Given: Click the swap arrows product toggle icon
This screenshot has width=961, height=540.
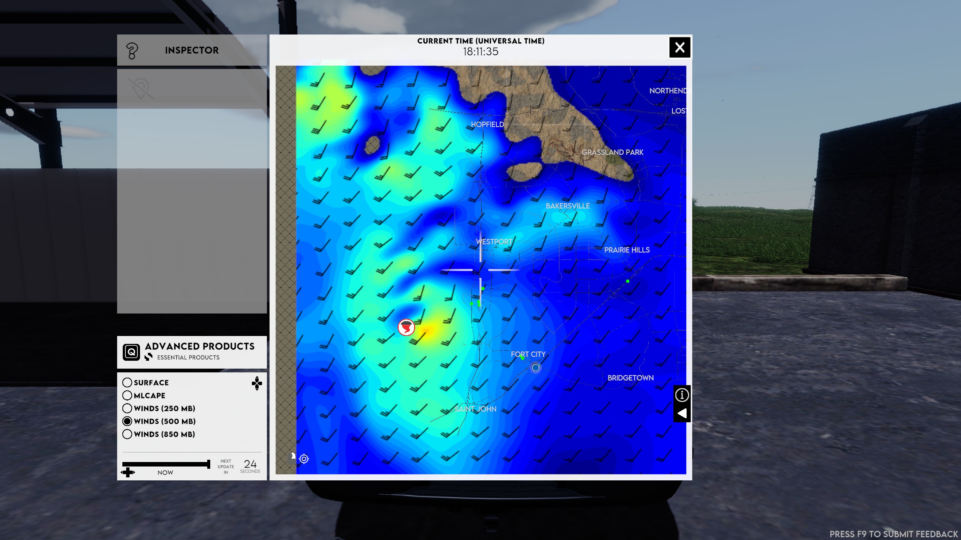Looking at the screenshot, I should pyautogui.click(x=149, y=357).
